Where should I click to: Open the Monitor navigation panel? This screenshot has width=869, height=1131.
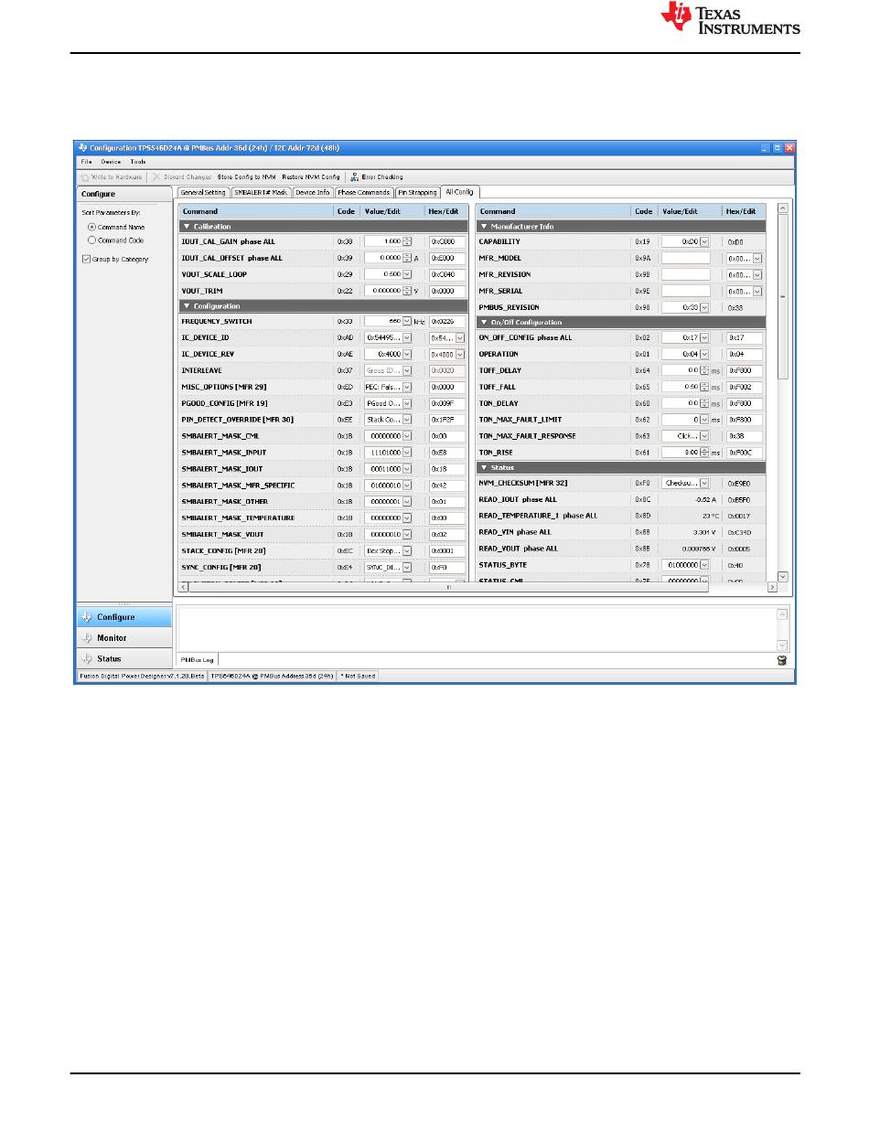(x=123, y=638)
